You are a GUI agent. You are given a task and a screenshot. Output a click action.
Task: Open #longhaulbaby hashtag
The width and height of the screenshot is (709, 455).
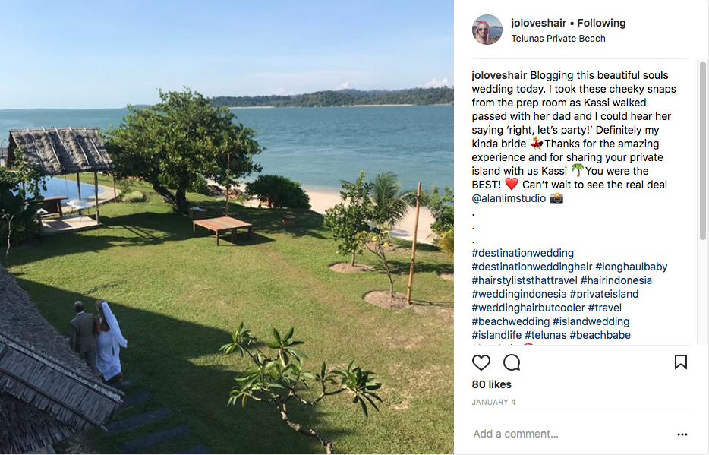pyautogui.click(x=632, y=267)
